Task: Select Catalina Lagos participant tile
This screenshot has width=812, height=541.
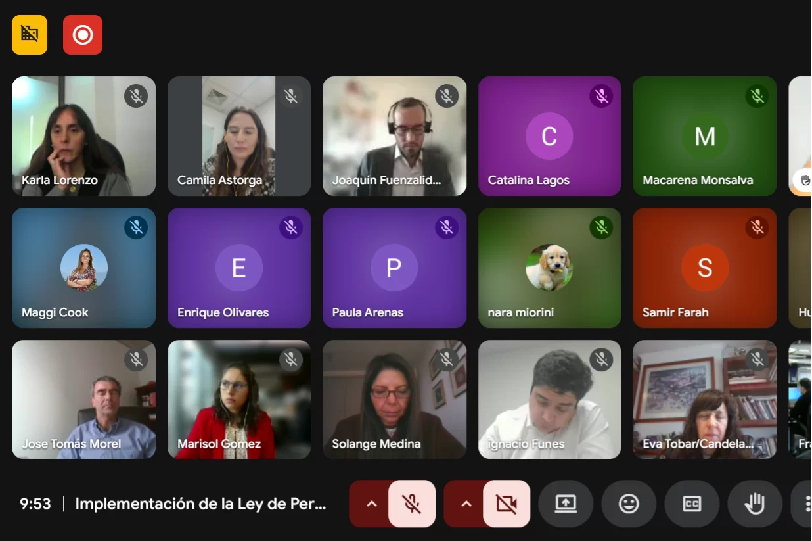Action: 549,136
